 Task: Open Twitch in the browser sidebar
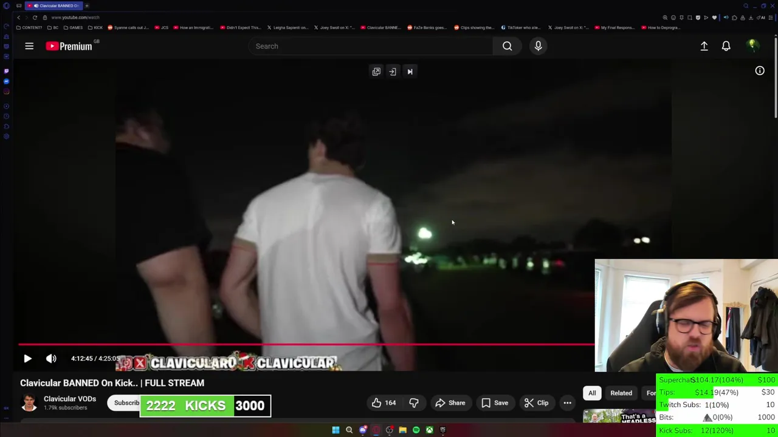point(6,71)
